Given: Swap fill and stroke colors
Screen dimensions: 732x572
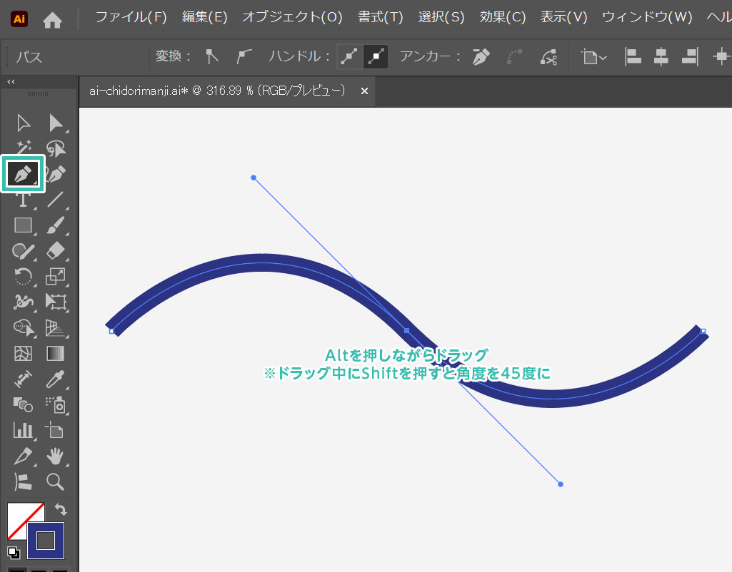Looking at the screenshot, I should tap(61, 509).
